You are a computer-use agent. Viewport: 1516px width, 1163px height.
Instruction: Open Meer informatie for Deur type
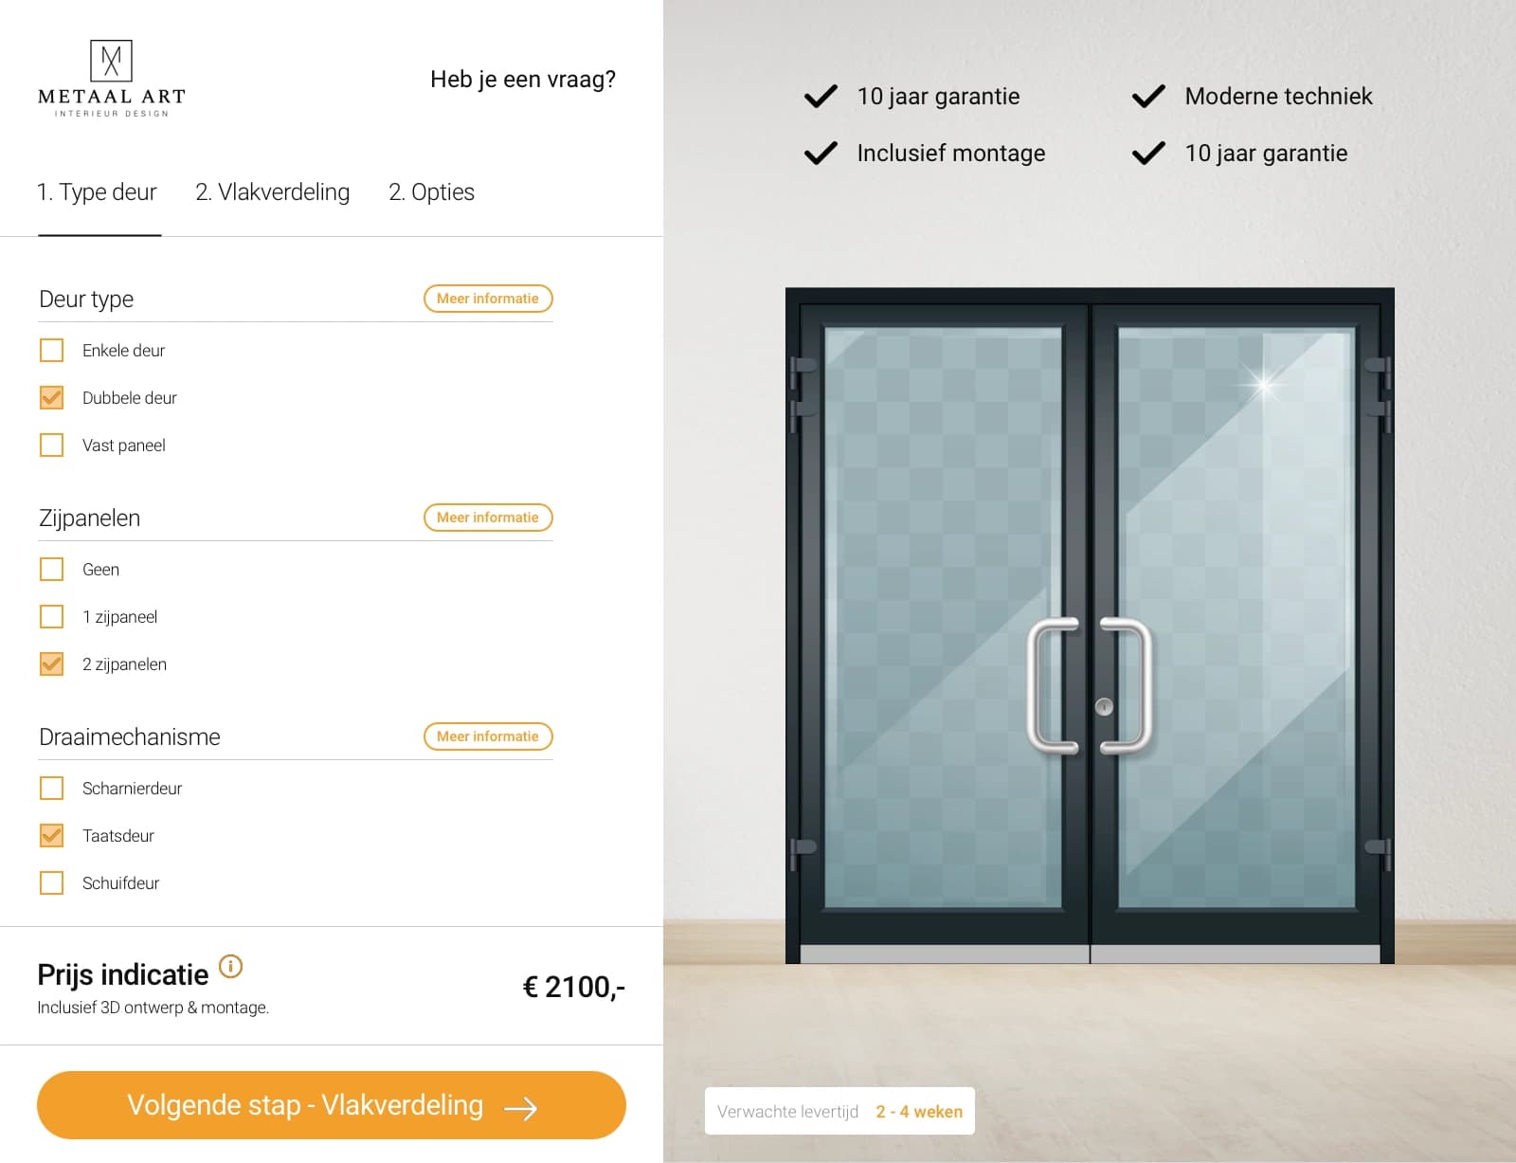point(487,299)
